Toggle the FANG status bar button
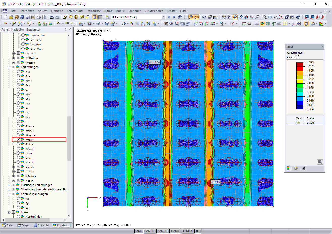The image size is (332, 234). tap(138, 231)
